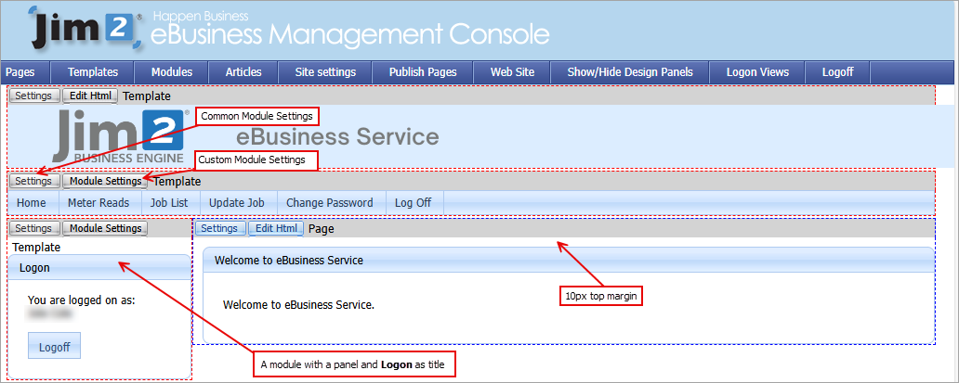Click the Page label in the grey bar
Image resolution: width=959 pixels, height=383 pixels.
(322, 229)
